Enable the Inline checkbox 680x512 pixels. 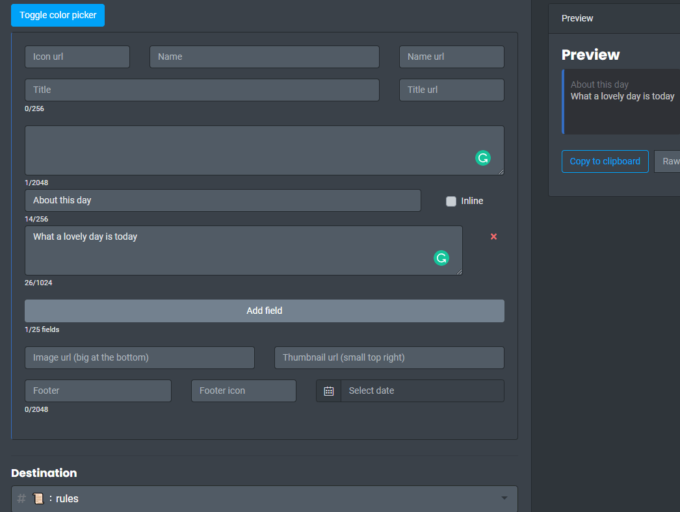[451, 201]
